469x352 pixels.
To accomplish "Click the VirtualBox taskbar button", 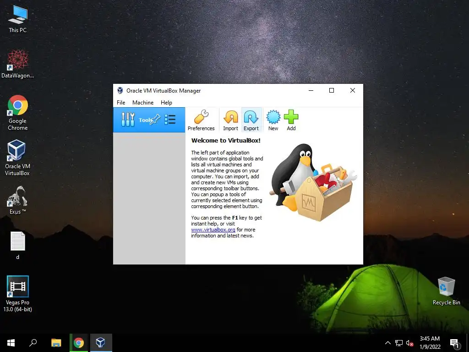I will click(x=100, y=343).
